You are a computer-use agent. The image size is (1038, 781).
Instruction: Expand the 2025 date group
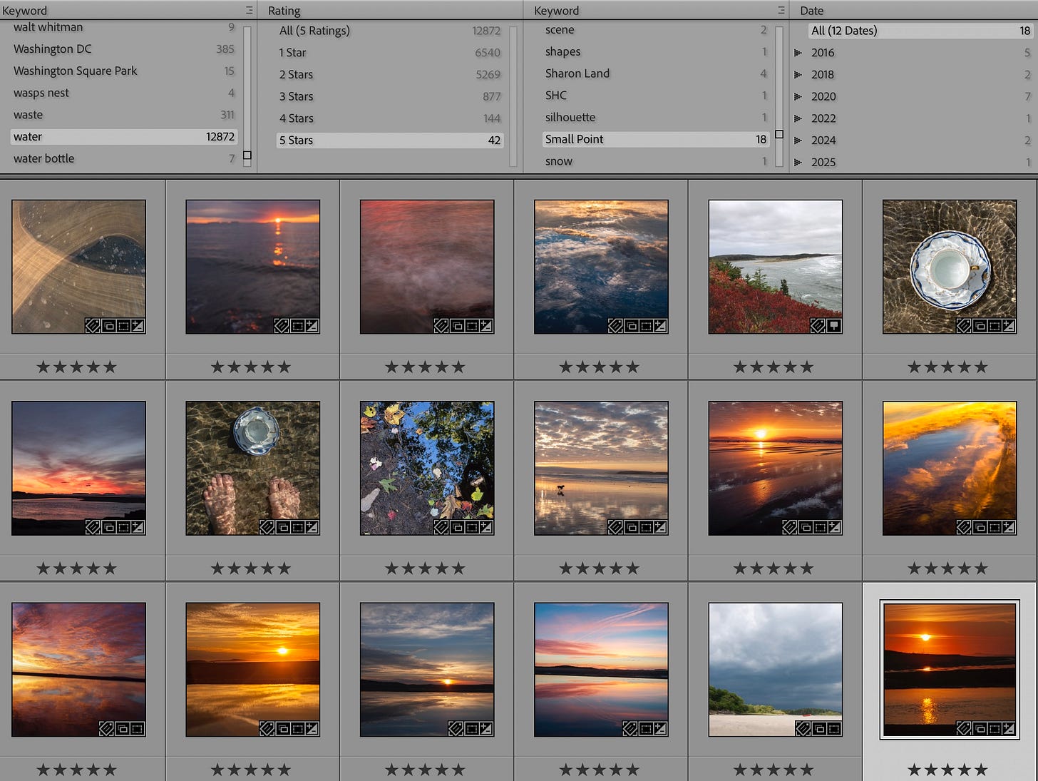pos(798,163)
